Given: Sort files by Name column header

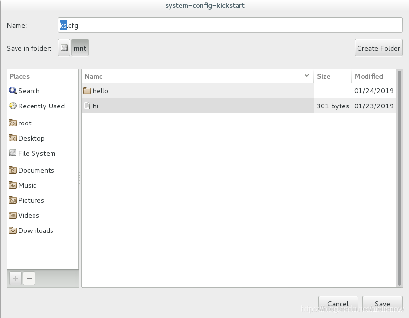Looking at the screenshot, I should (198, 76).
